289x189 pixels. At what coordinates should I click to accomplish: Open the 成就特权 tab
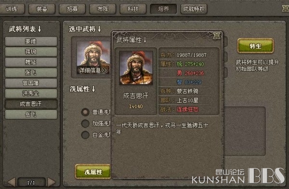pos(194,9)
